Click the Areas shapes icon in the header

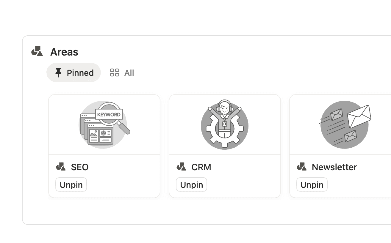tap(37, 51)
